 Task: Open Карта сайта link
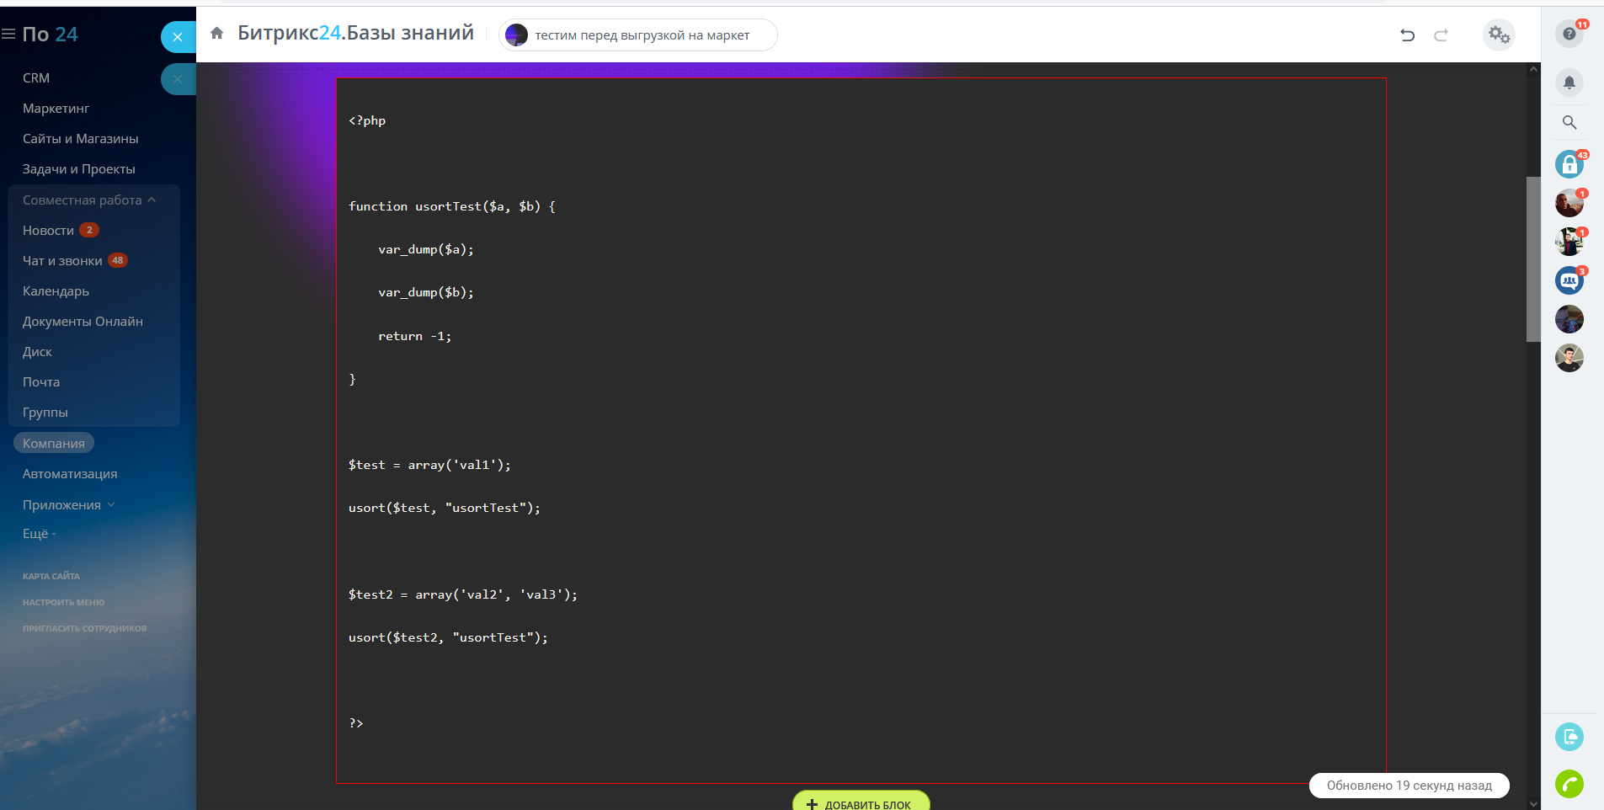[51, 576]
